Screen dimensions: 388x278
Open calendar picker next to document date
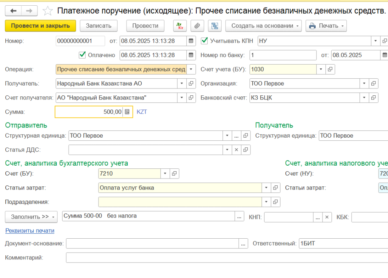[191, 41]
